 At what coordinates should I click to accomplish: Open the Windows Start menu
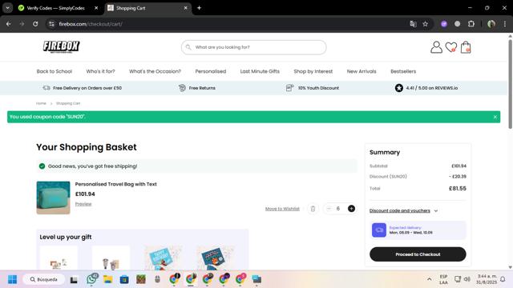(x=13, y=279)
